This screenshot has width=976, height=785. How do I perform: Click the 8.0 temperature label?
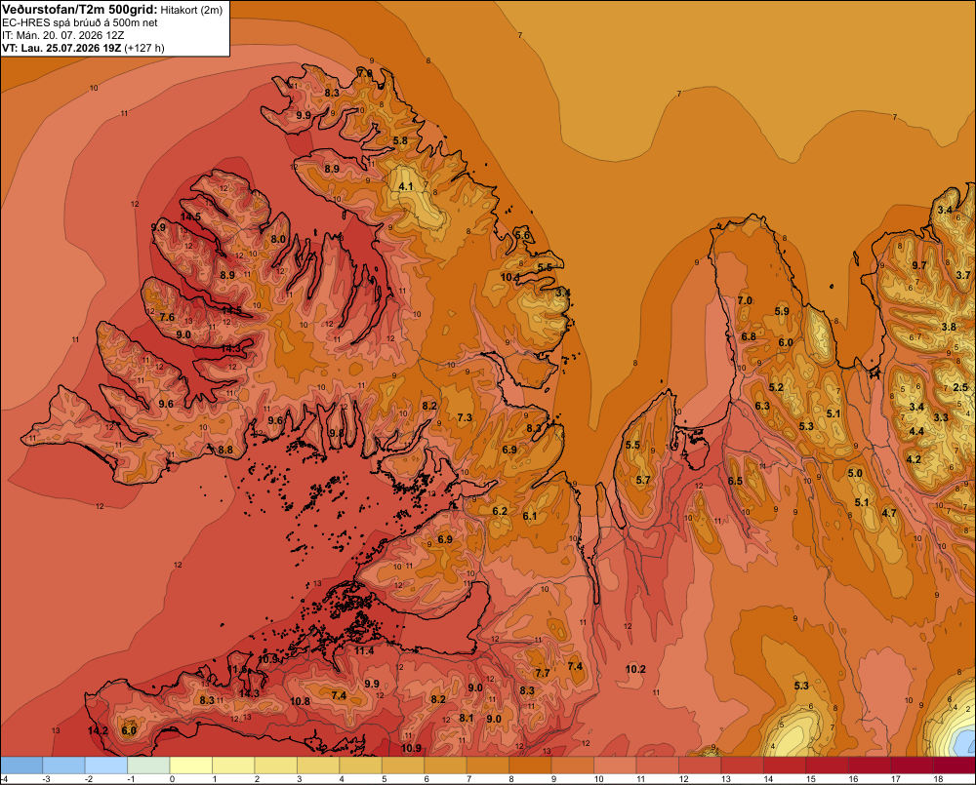click(x=278, y=239)
